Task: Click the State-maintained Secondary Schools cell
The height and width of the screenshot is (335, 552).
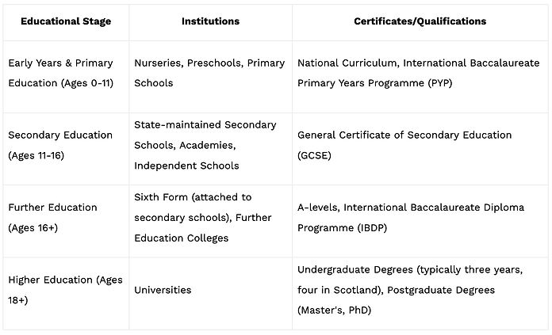Action: point(205,145)
